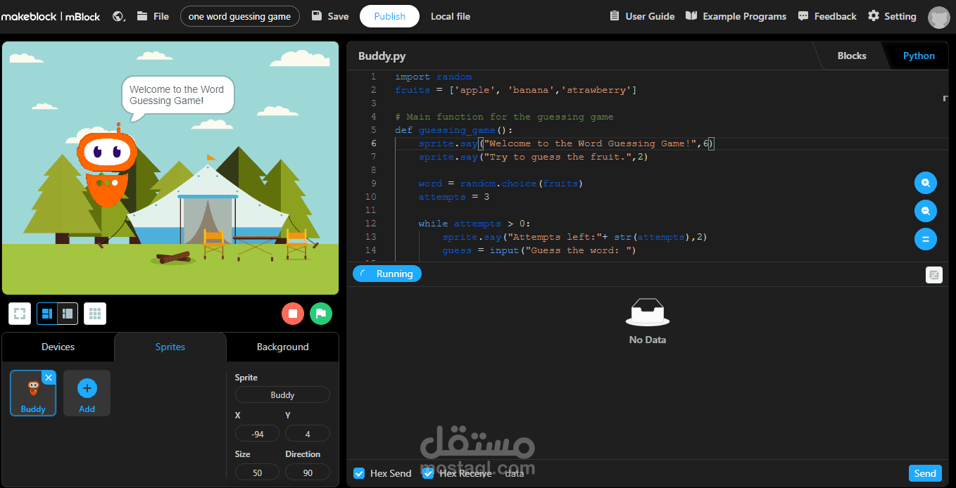Open the User Guide

pos(641,16)
